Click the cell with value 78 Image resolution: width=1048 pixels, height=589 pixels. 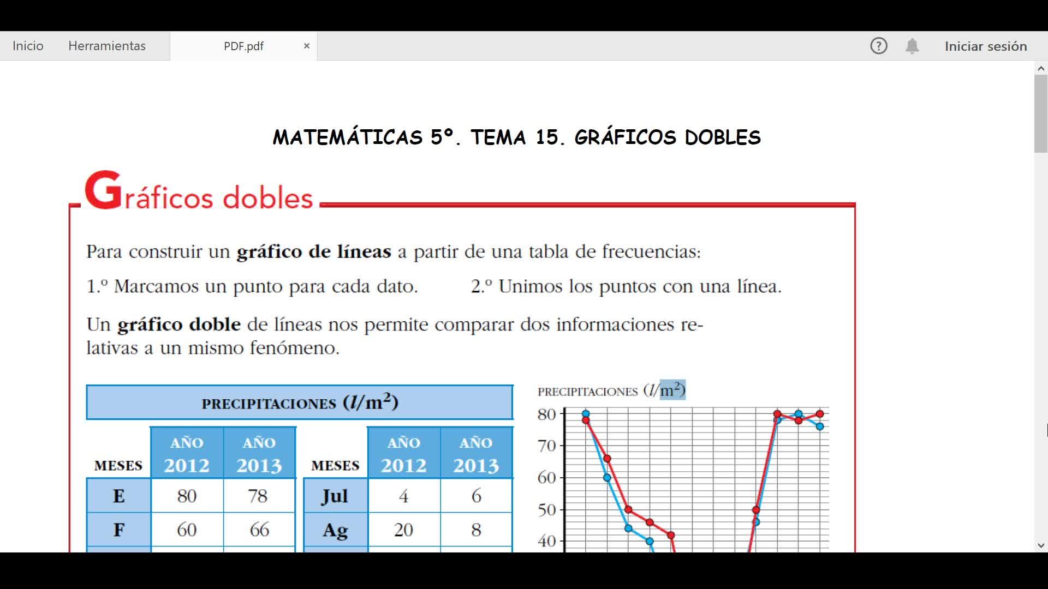pyautogui.click(x=259, y=496)
